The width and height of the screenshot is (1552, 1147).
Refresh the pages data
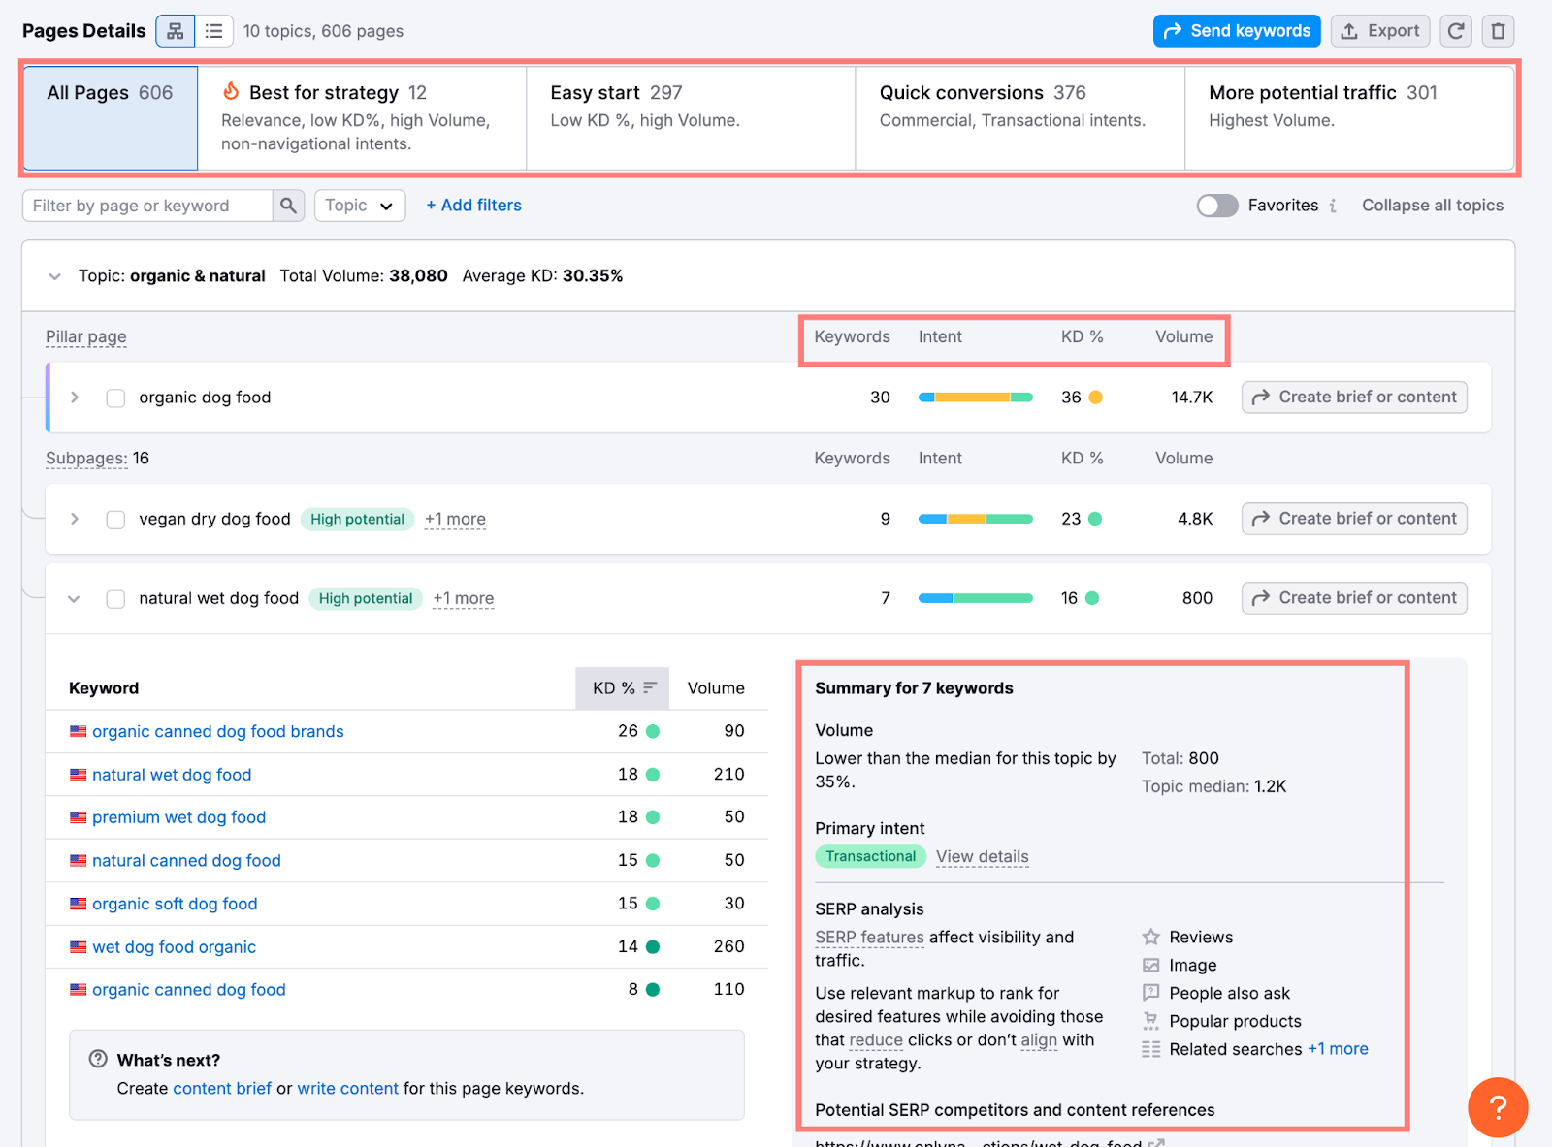(1455, 30)
